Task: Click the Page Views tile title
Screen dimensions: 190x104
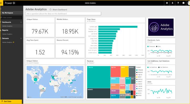Action: pyautogui.click(x=91, y=19)
